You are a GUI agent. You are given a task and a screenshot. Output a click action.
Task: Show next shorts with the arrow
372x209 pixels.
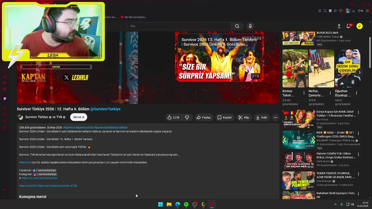point(360,72)
